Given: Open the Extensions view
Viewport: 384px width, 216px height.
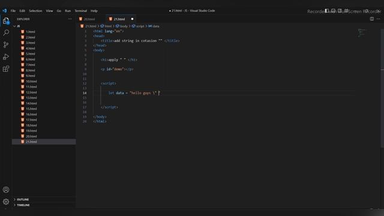Looking at the screenshot, I should tap(6, 69).
